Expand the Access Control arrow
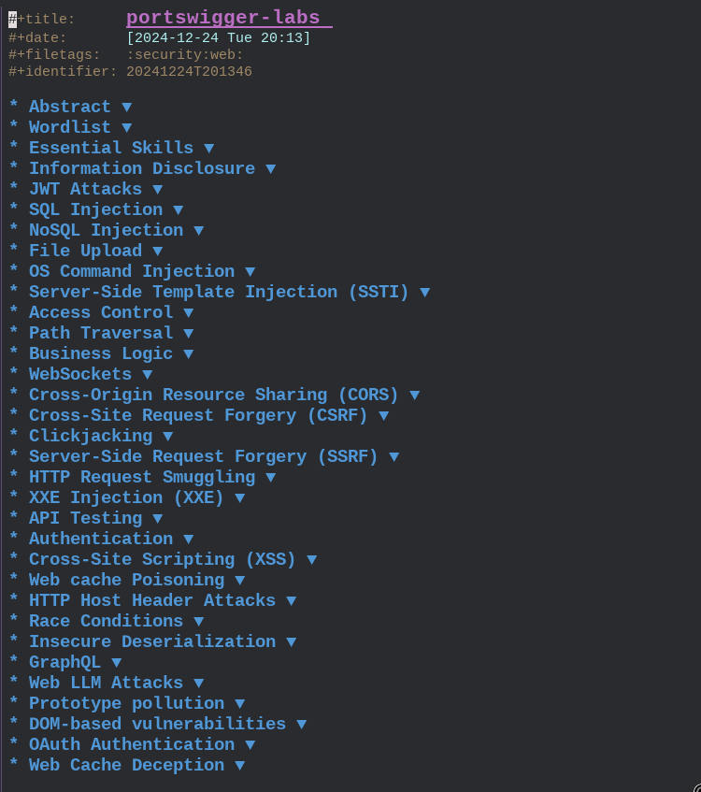 pyautogui.click(x=189, y=312)
